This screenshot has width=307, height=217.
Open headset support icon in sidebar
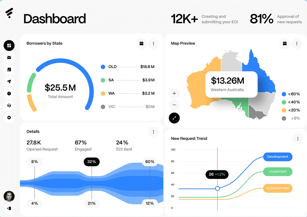pyautogui.click(x=9, y=106)
